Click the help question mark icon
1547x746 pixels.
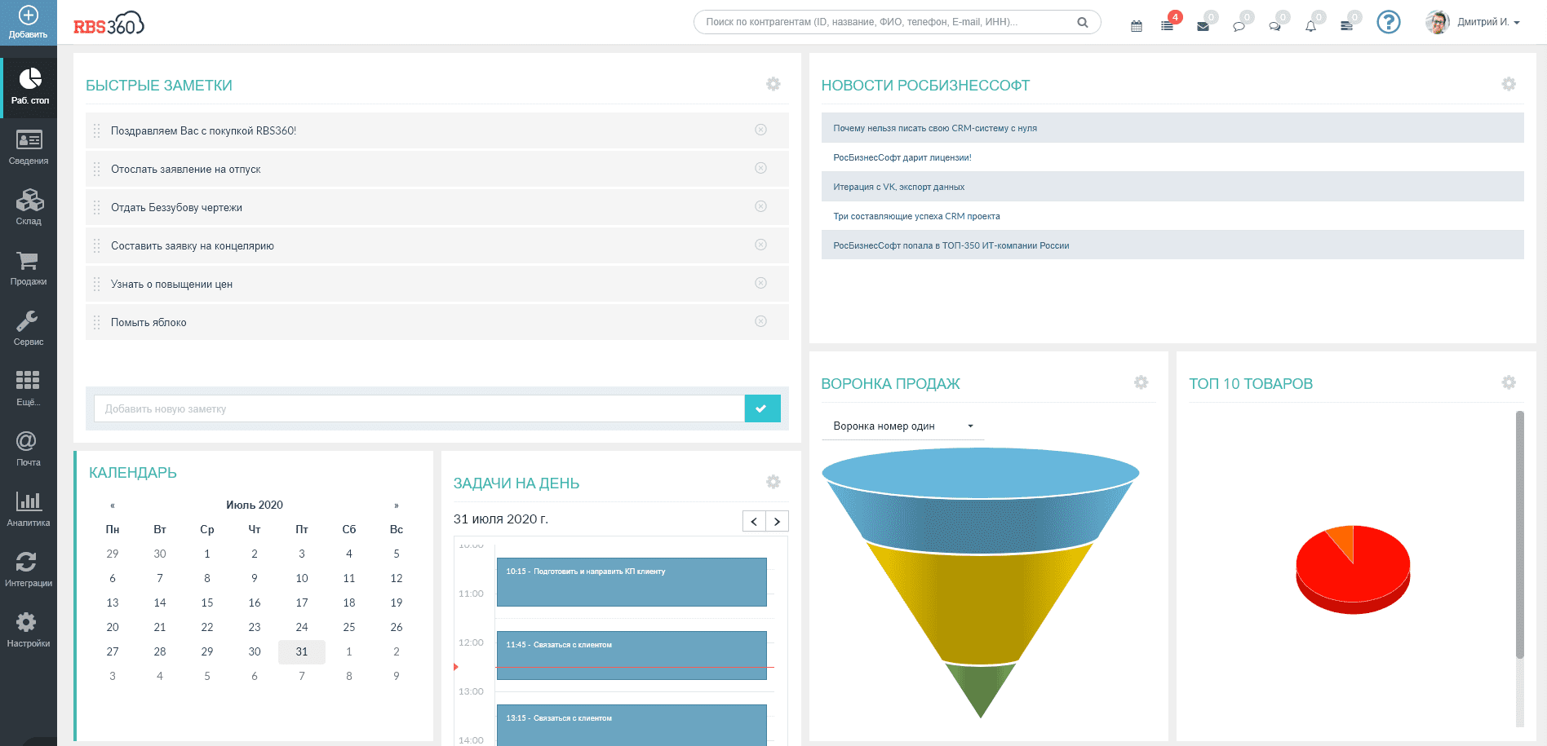(x=1388, y=22)
